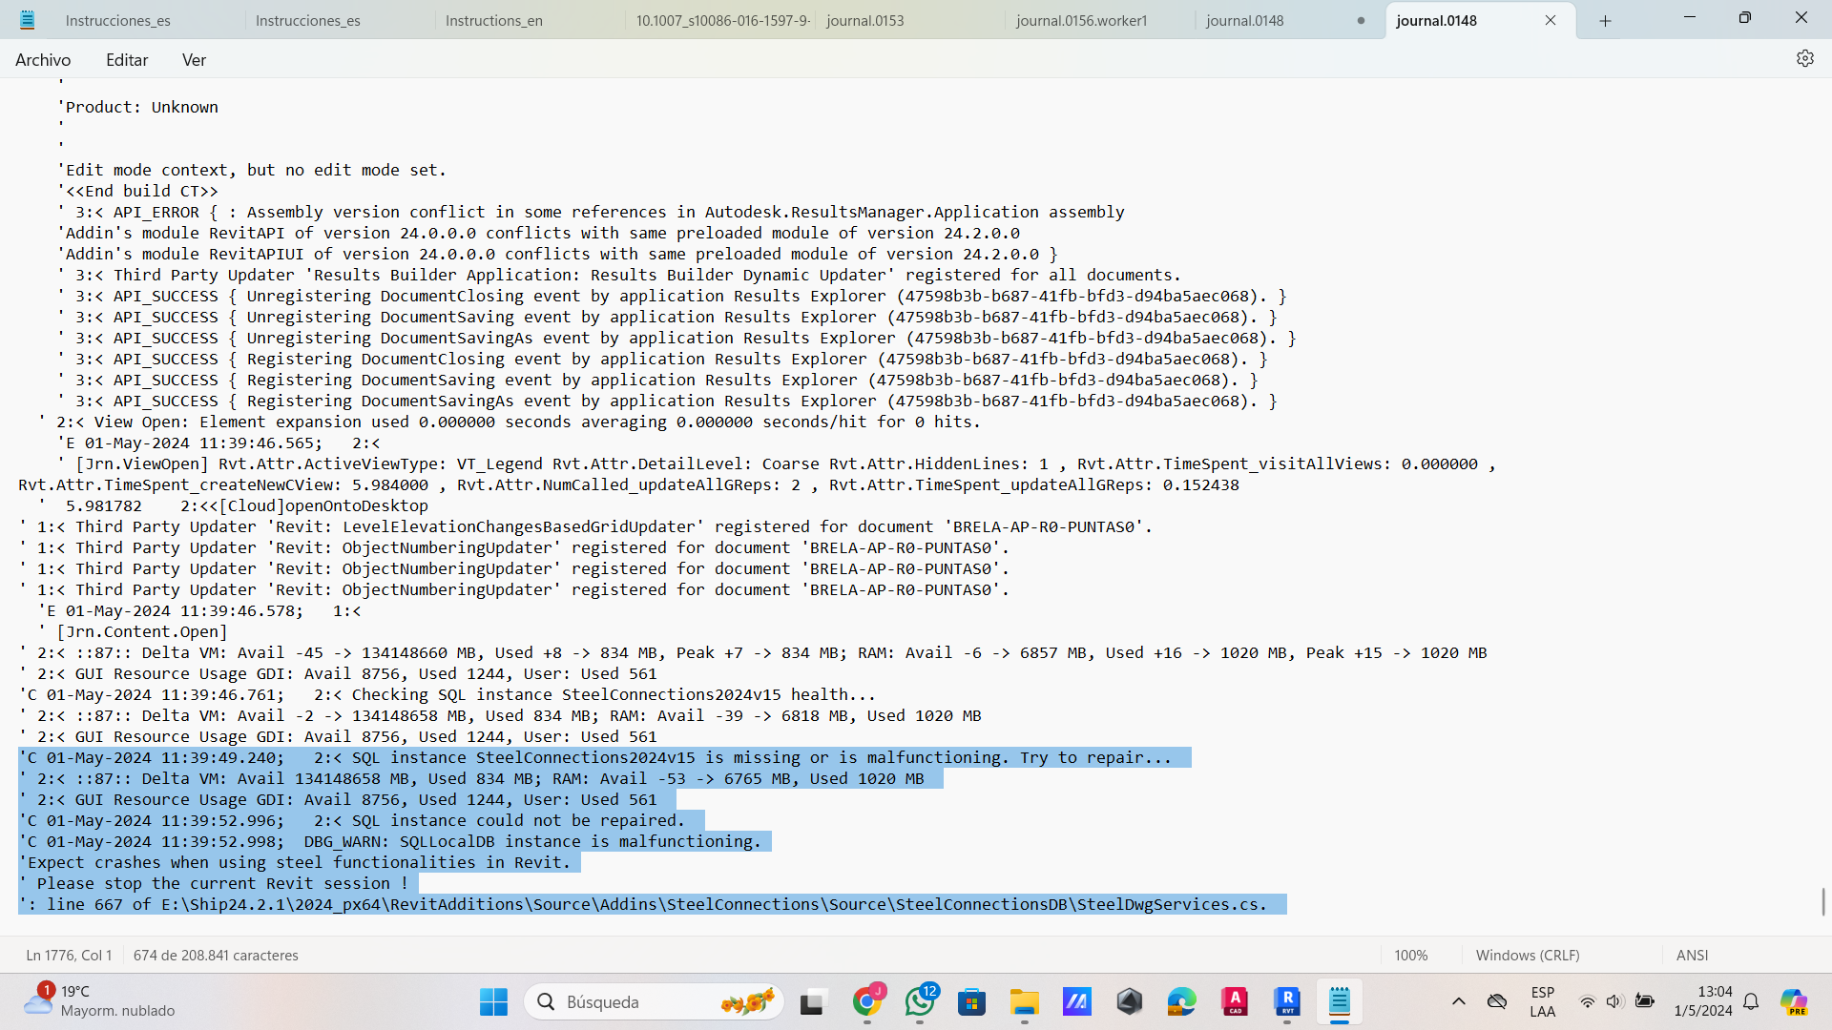Open the Editar menu
This screenshot has width=1832, height=1030.
tap(127, 60)
